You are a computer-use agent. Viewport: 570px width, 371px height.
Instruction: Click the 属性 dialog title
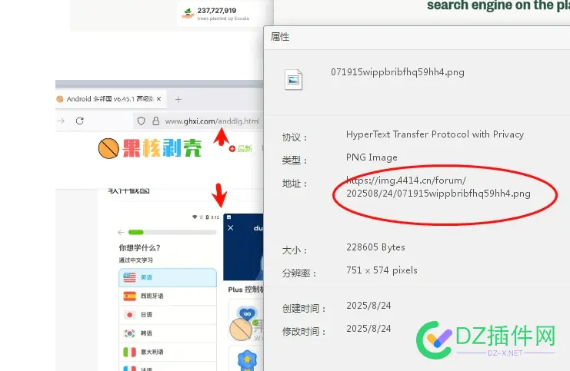(280, 37)
